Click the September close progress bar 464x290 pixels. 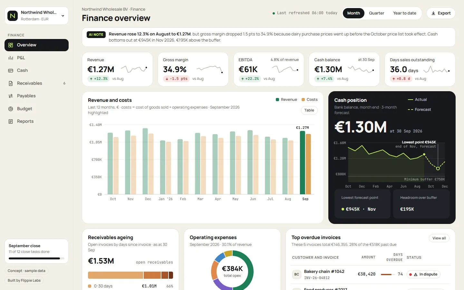coord(36,258)
